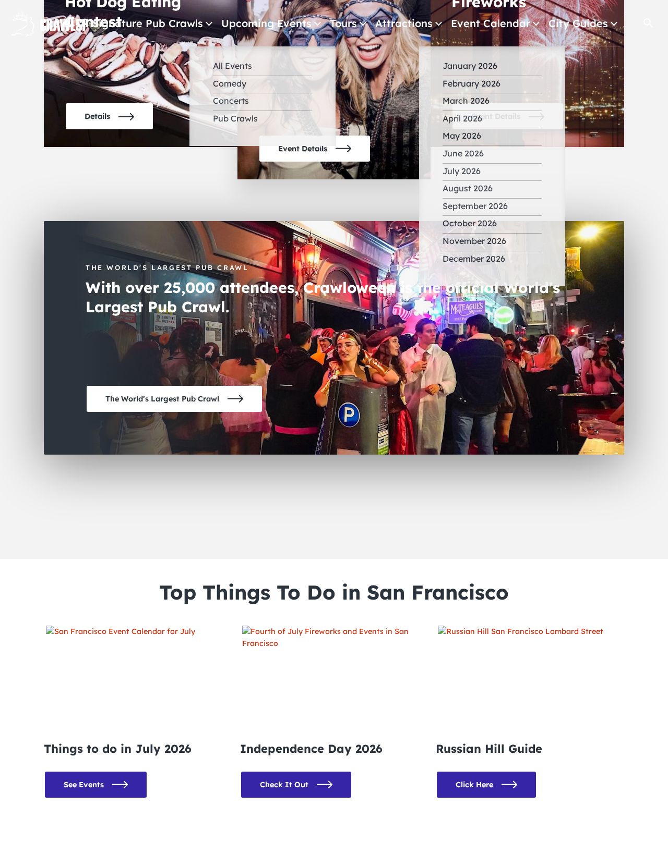Expand the Event Calendar menu chevron

tap(536, 24)
